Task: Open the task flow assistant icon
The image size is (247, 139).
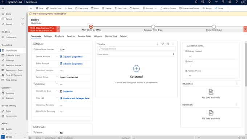Action: coord(203,2)
